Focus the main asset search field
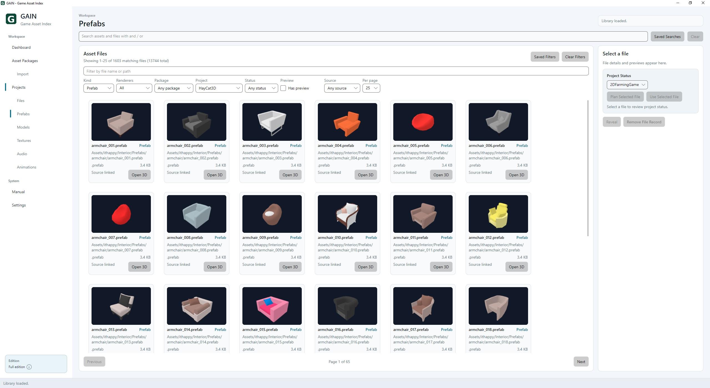Viewport: 710px width, 388px height. click(x=363, y=36)
